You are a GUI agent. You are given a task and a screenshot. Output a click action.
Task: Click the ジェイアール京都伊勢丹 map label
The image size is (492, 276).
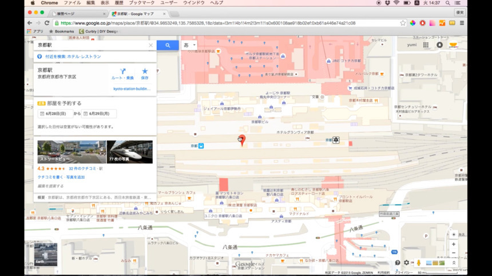222,109
